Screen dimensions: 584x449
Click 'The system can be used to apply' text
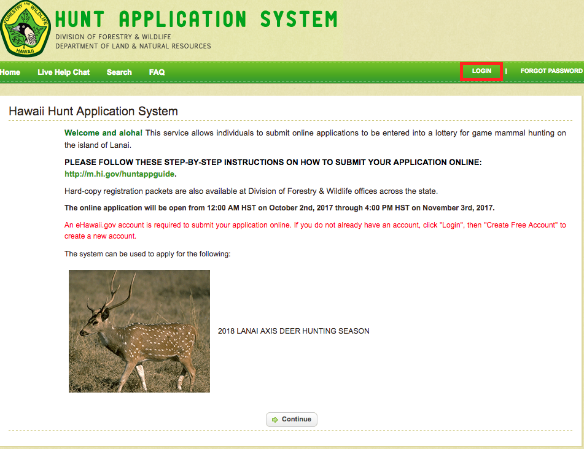pos(147,254)
